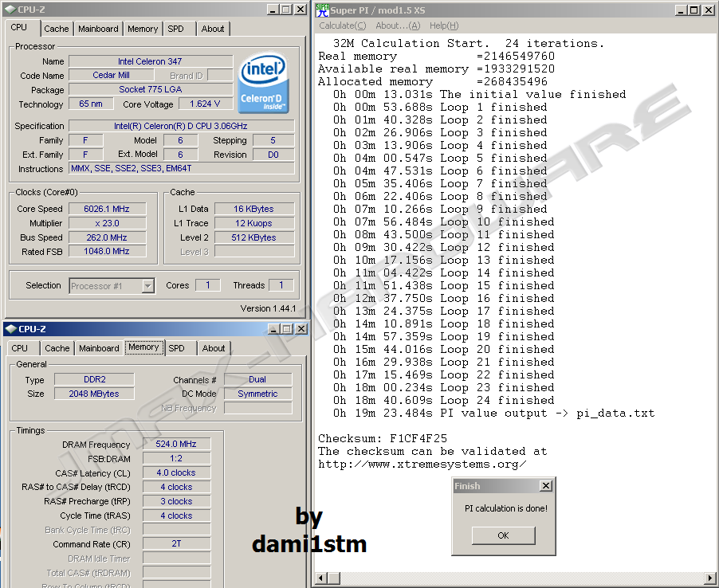This screenshot has height=588, width=719.
Task: Minimize the lower CPU-Z window
Action: tap(273, 329)
